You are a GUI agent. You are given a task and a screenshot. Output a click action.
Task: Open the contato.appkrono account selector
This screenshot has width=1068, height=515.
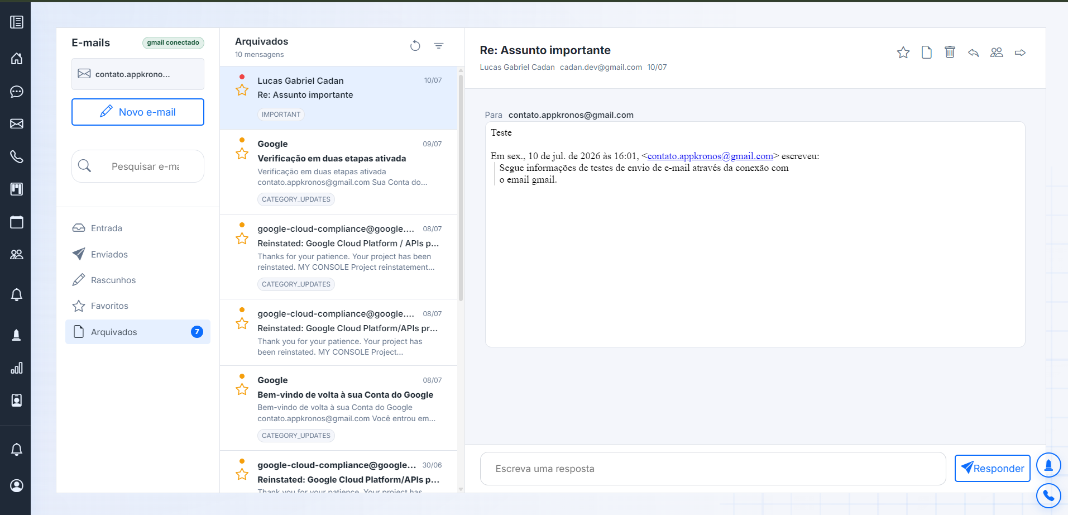(138, 74)
